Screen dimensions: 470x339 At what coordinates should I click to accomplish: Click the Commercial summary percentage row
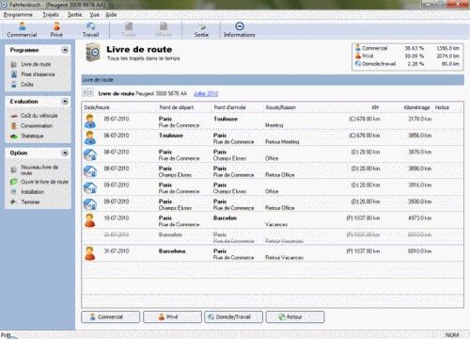tap(407, 48)
